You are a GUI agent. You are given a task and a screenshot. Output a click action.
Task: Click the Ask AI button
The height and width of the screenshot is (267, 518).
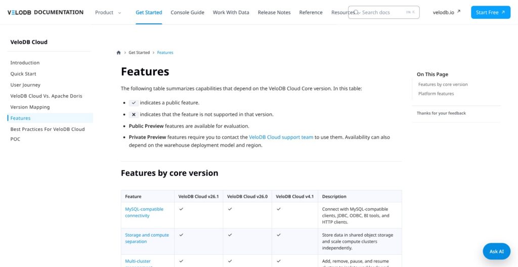[x=497, y=251]
